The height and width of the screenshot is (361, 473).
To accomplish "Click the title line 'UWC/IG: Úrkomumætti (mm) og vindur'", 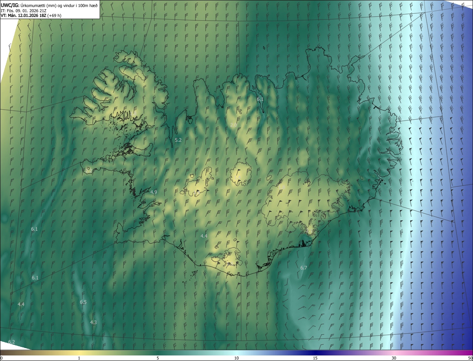I will click(49, 5).
